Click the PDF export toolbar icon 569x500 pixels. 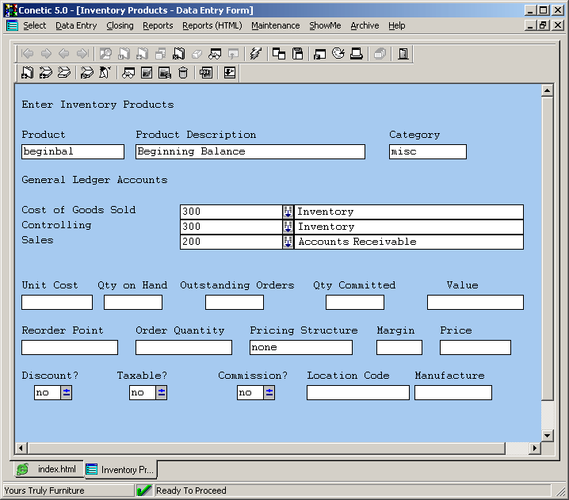(206, 73)
